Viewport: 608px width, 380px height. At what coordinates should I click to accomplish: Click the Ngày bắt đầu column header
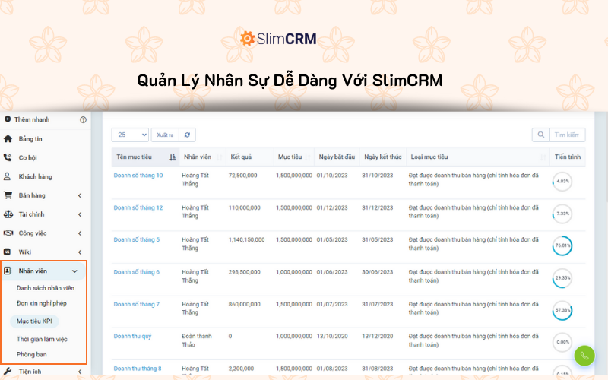pos(337,157)
